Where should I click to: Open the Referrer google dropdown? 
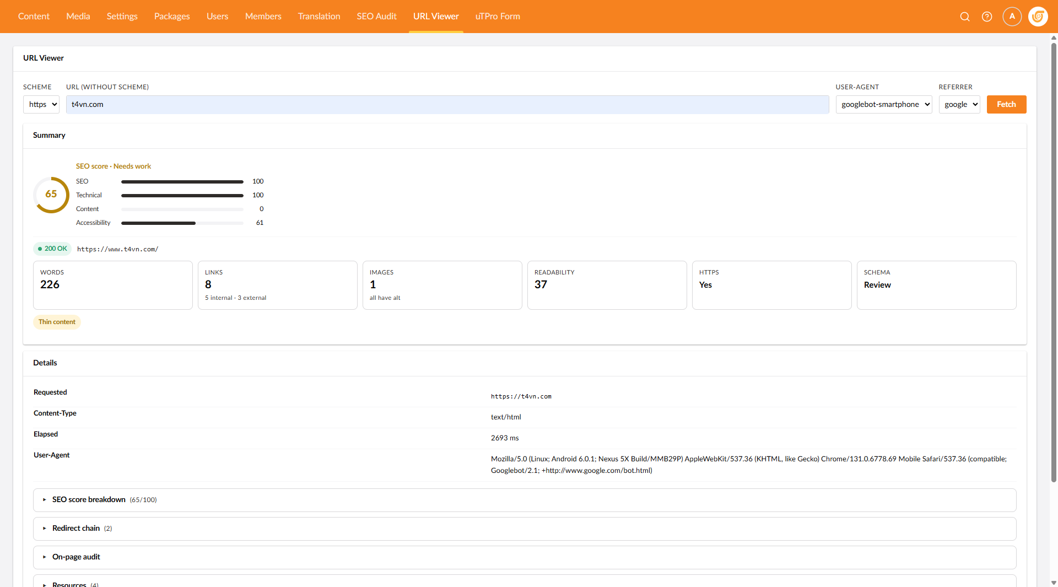[959, 104]
